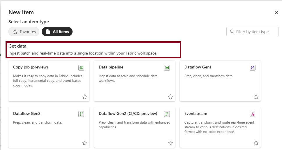Favorite Copy job with its star
Viewport: 282px width, 150px height.
click(x=85, y=97)
